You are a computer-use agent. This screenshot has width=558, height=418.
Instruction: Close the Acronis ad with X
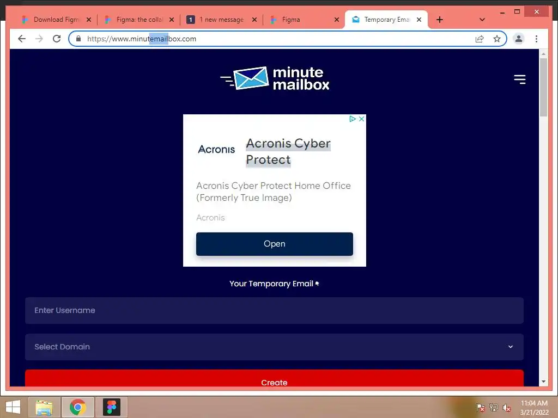361,119
